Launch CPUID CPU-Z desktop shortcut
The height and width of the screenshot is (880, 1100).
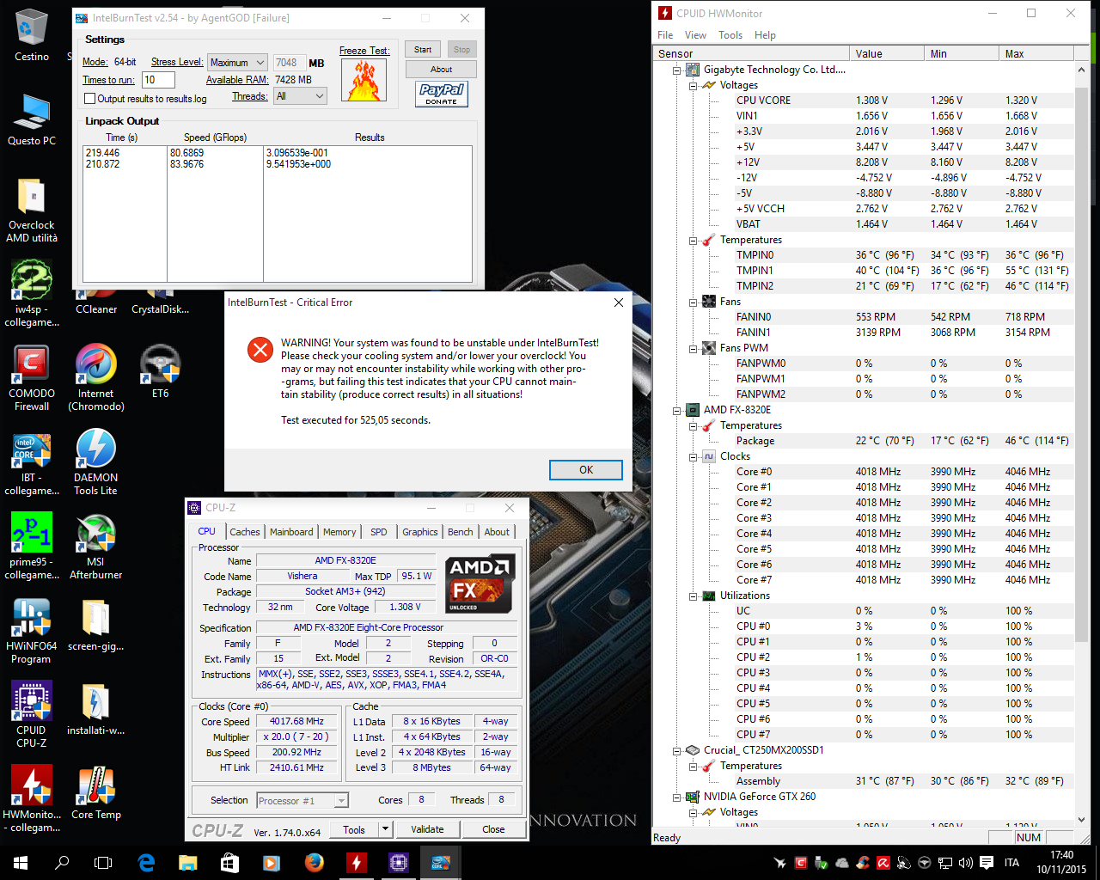[32, 714]
